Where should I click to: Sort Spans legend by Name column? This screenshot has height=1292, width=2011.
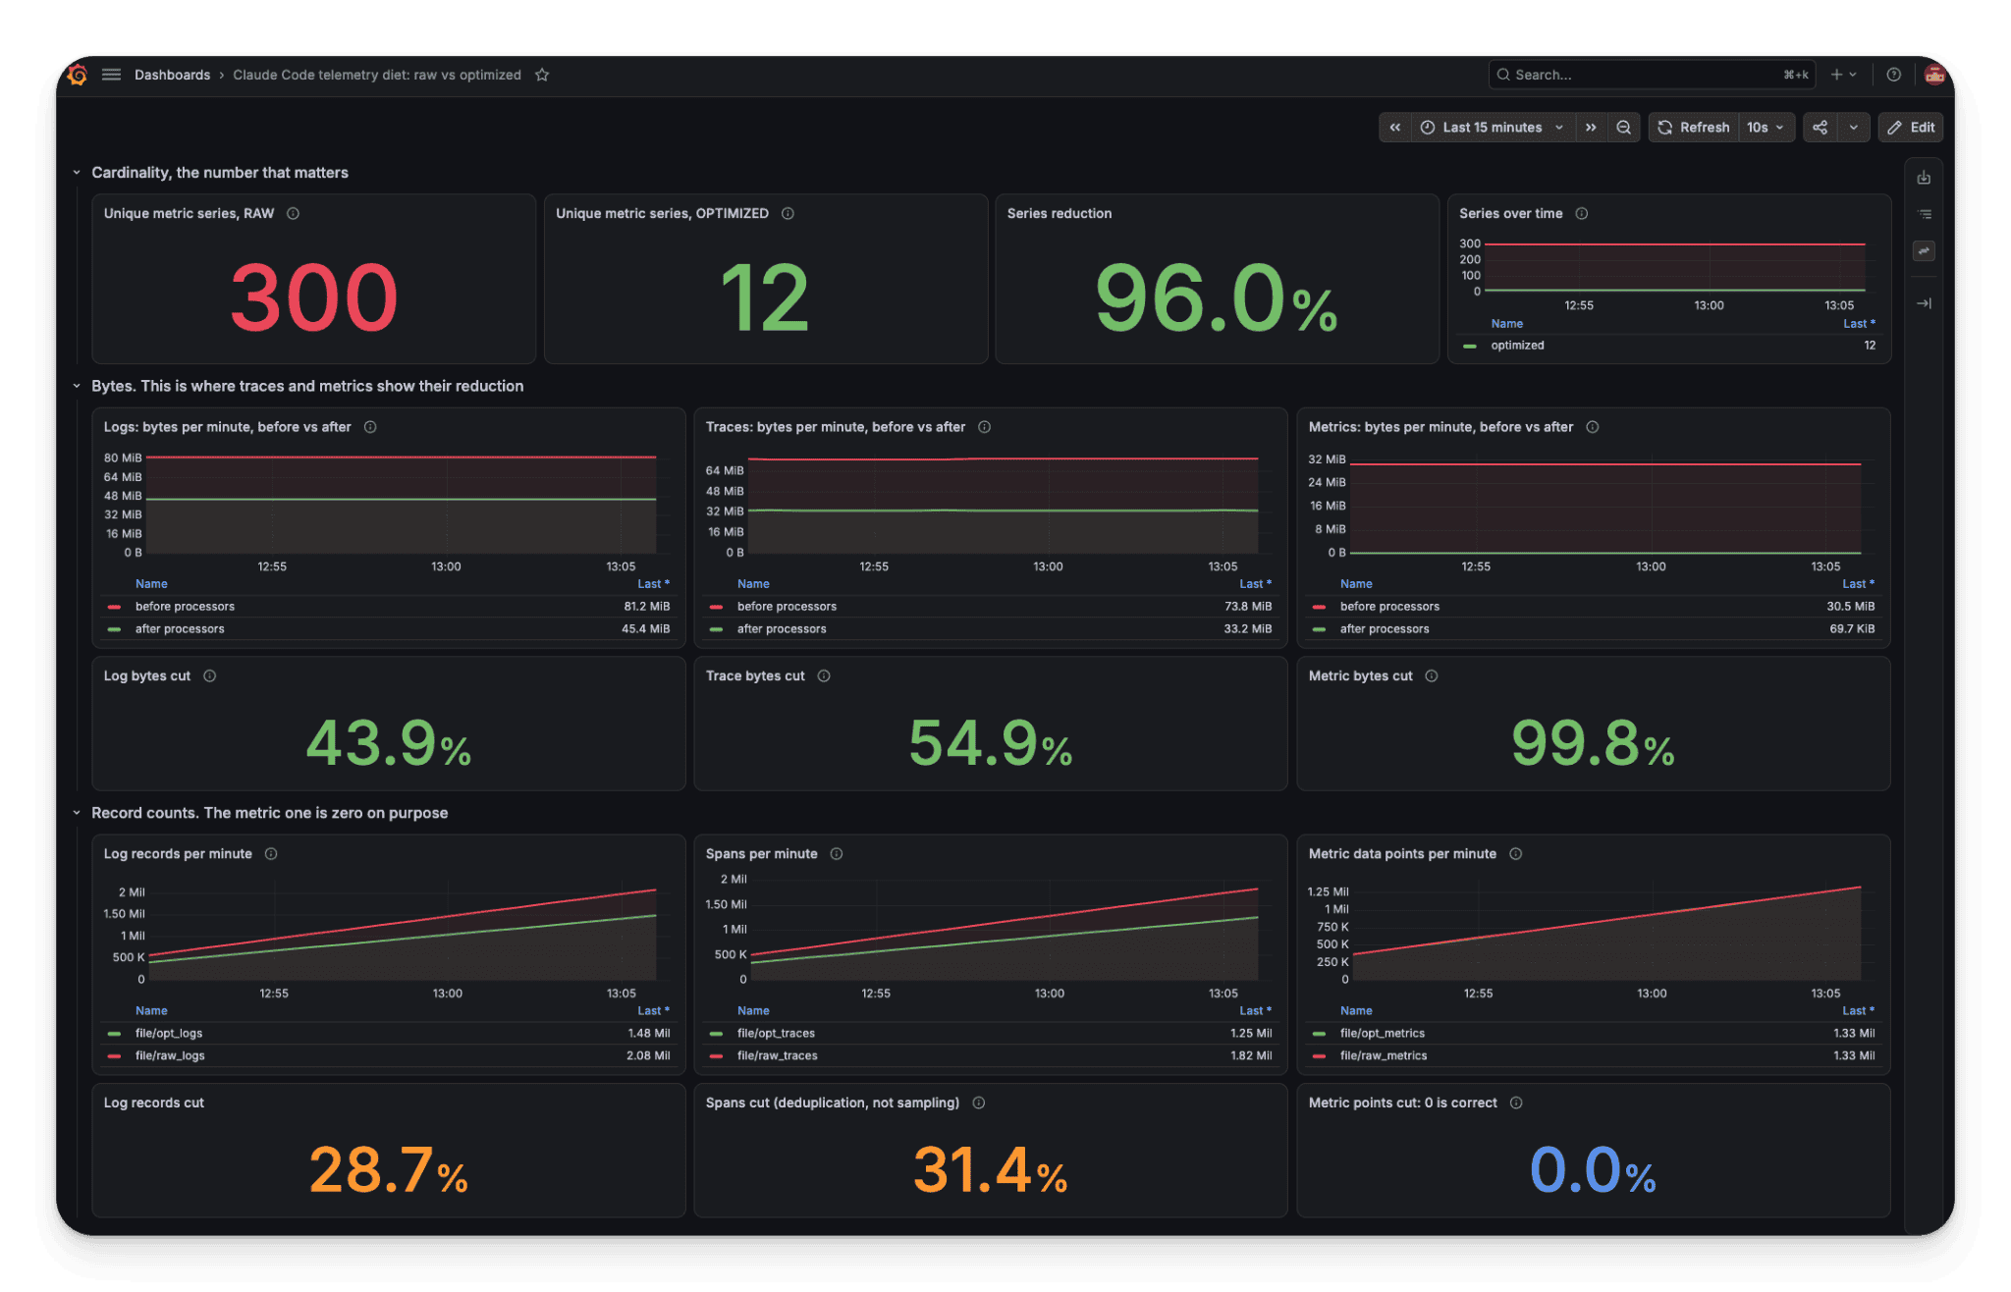pyautogui.click(x=753, y=1011)
